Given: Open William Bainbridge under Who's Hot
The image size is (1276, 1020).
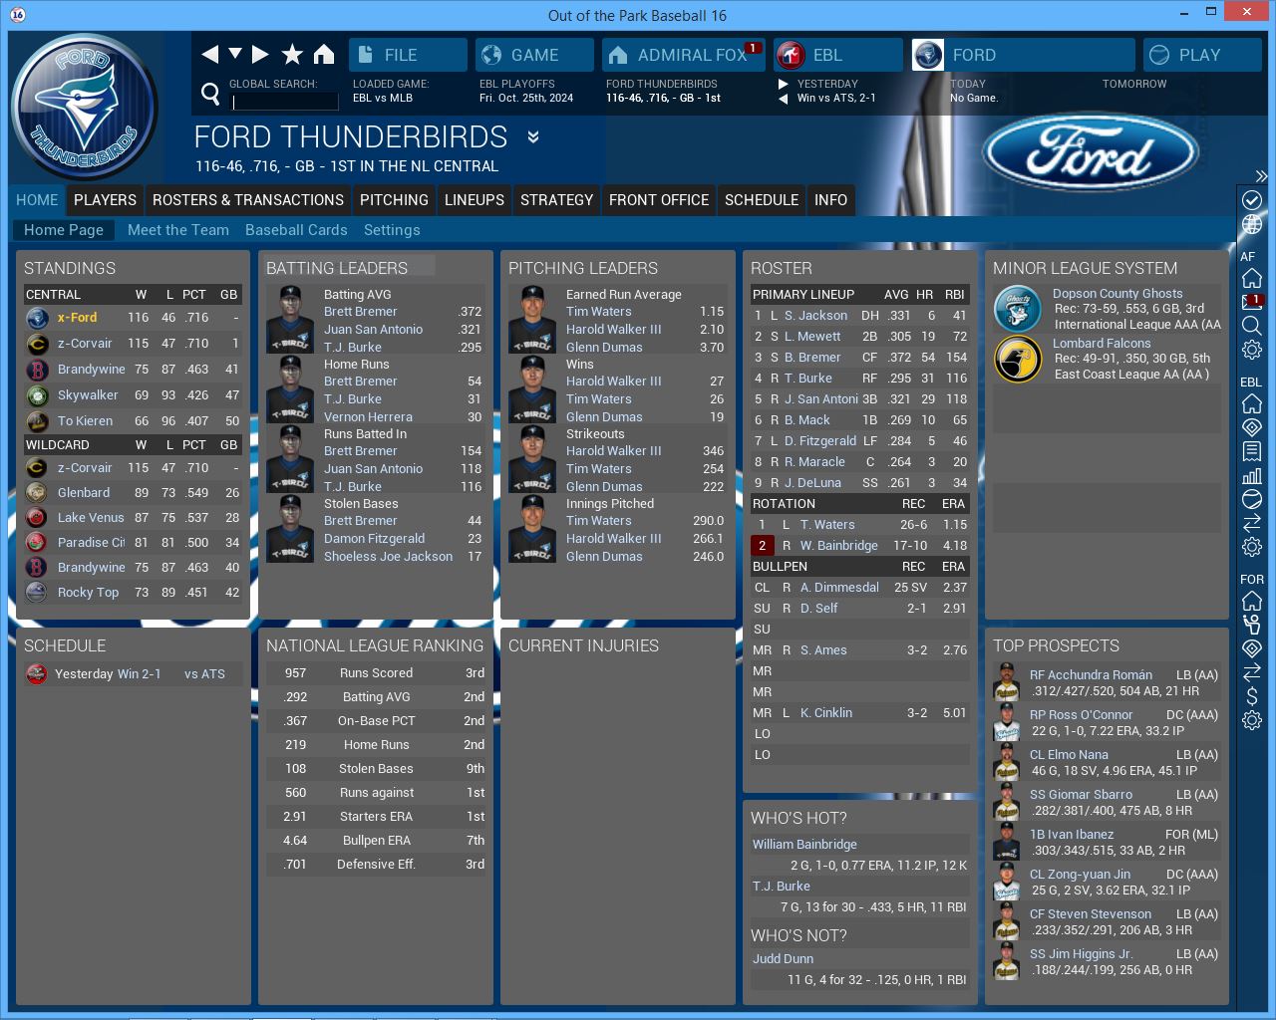Looking at the screenshot, I should coord(804,845).
